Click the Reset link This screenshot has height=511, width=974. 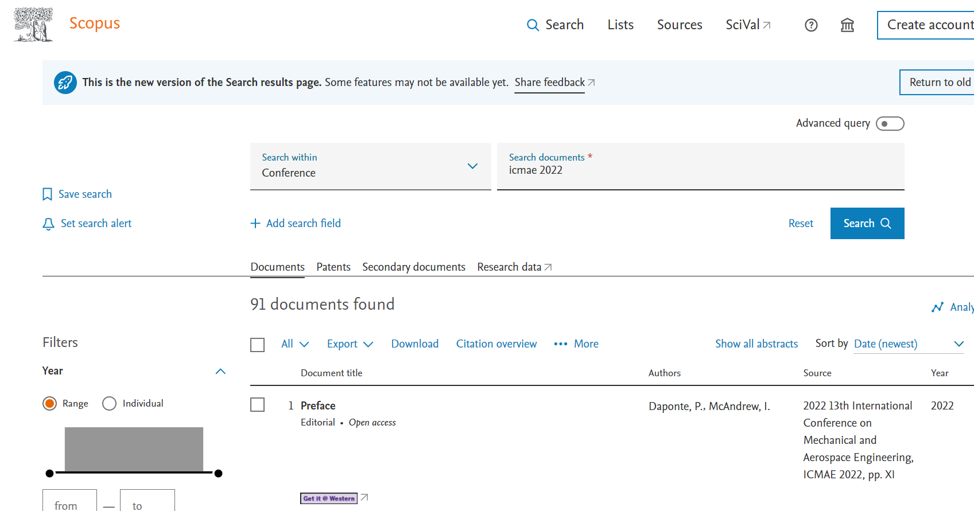(x=800, y=224)
